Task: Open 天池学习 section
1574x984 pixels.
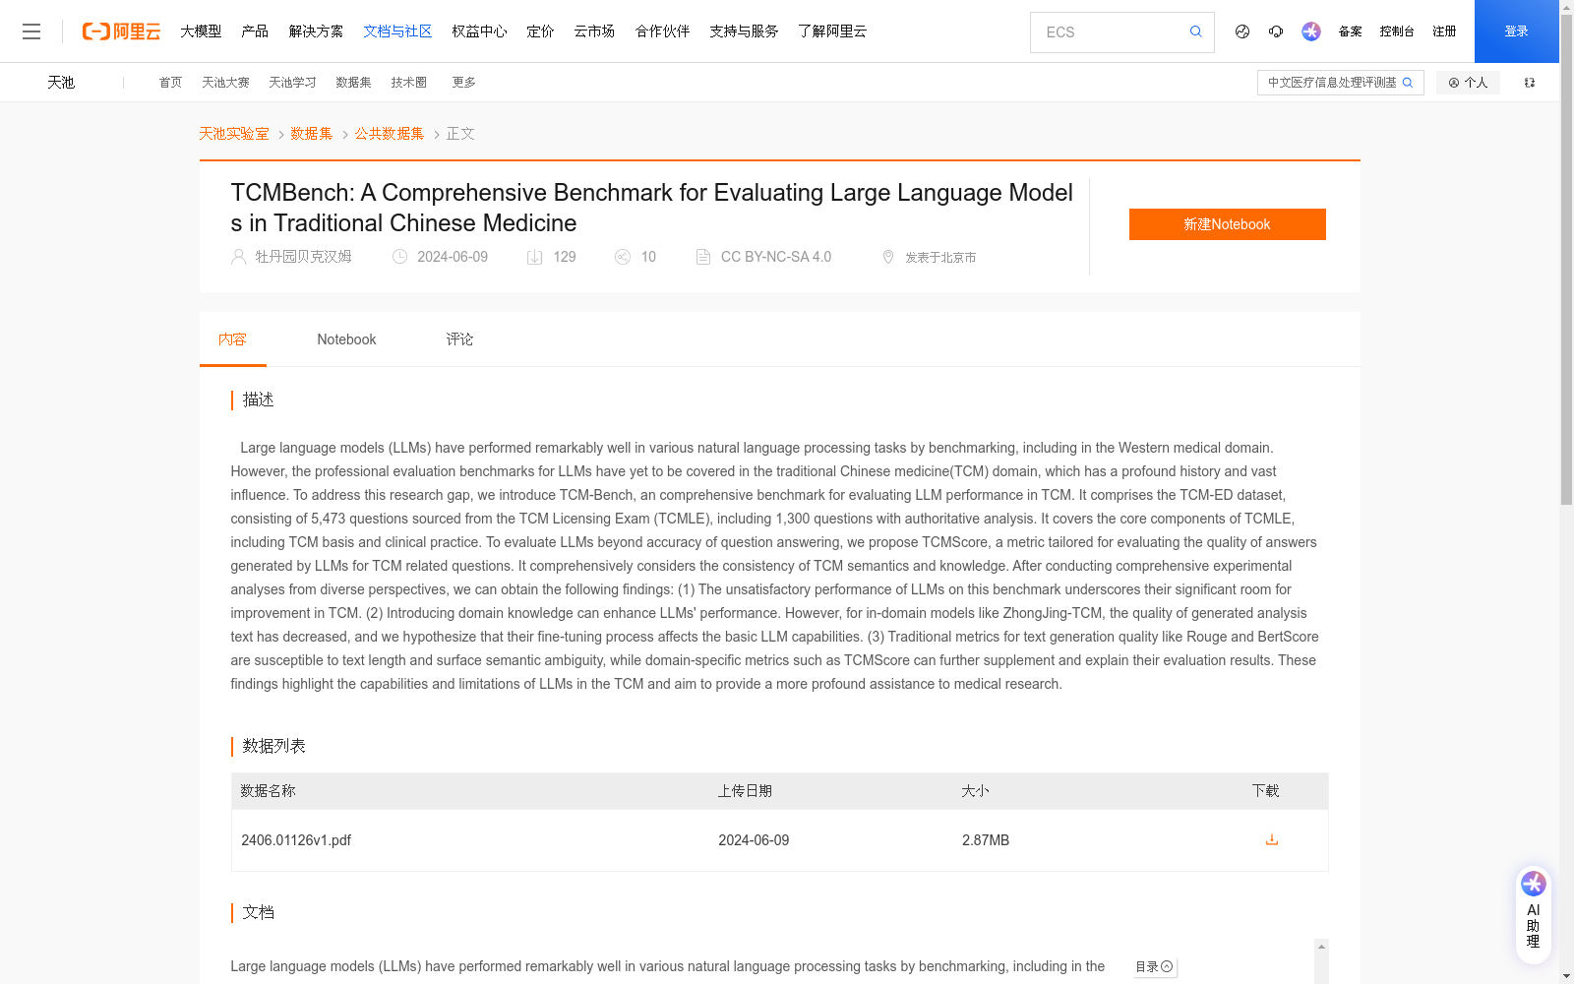Action: pyautogui.click(x=292, y=83)
